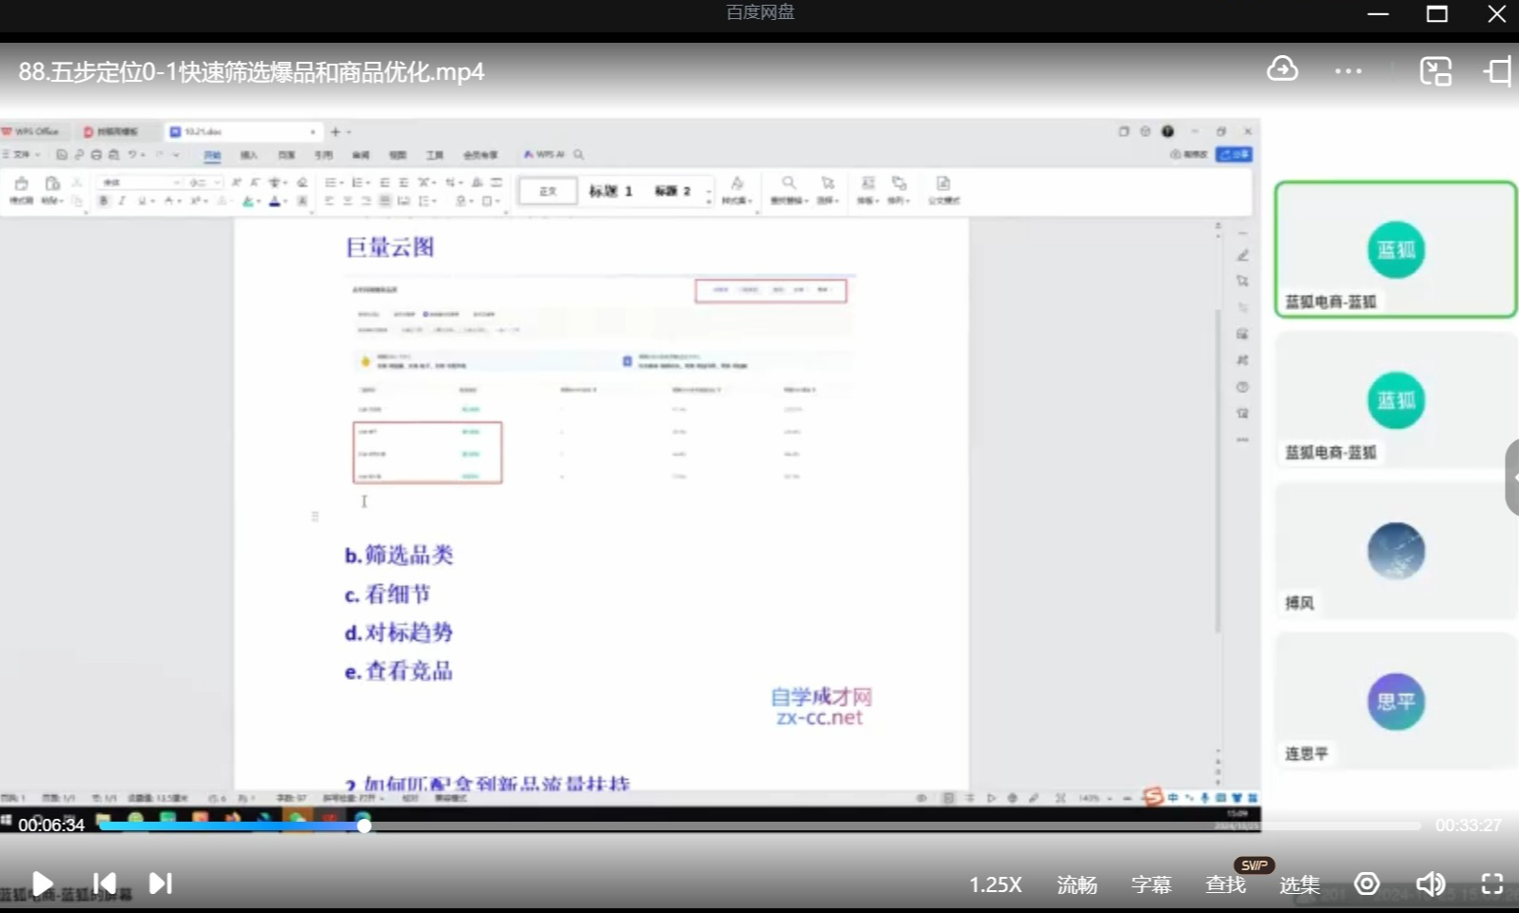Viewport: 1519px width, 913px height.
Task: Open the three-dot more options menu
Action: coord(1348,71)
